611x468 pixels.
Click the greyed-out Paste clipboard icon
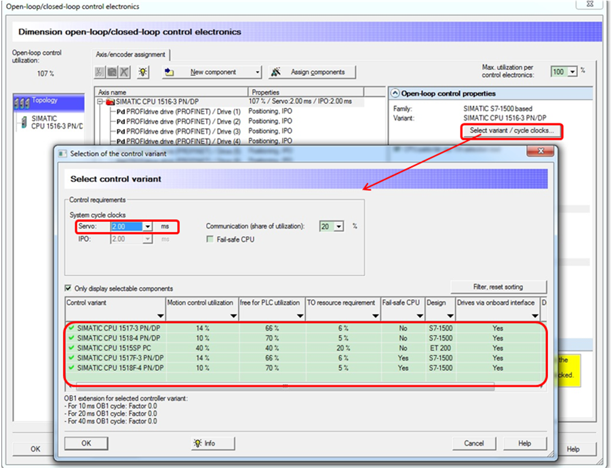coord(112,72)
